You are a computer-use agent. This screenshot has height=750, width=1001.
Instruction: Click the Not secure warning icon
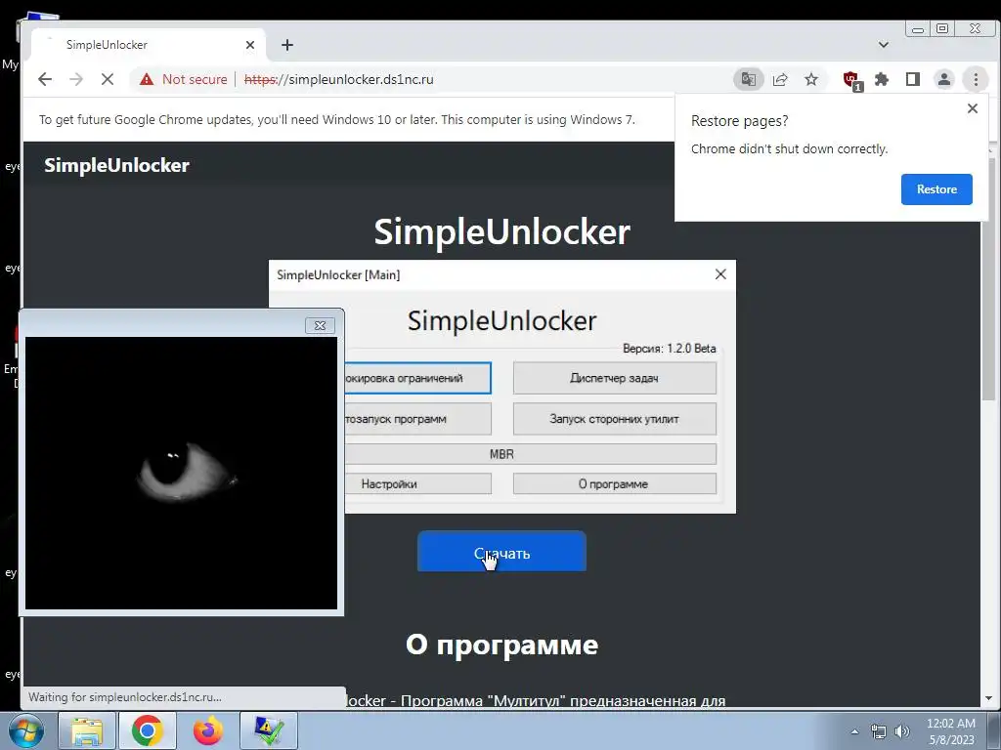[147, 79]
